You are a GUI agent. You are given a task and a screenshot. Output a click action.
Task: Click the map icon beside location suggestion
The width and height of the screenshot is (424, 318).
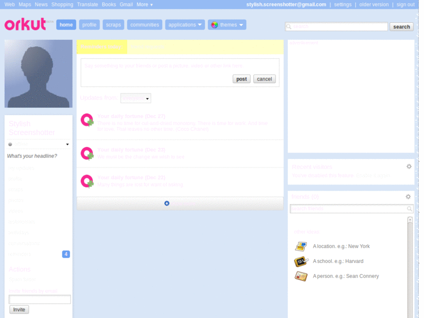coord(301,246)
